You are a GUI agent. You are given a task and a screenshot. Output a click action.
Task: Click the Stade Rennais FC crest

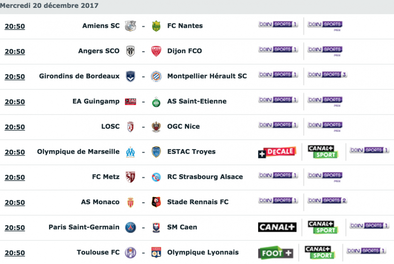pos(156,202)
